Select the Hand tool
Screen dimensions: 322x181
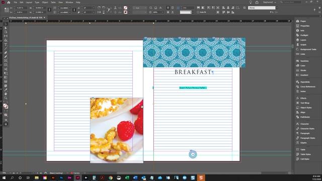pos(6,94)
